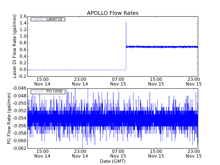Click the -0.046 tick label on bottom chart
Image resolution: width=220 pixels, height=165 pixels.
click(x=19, y=89)
